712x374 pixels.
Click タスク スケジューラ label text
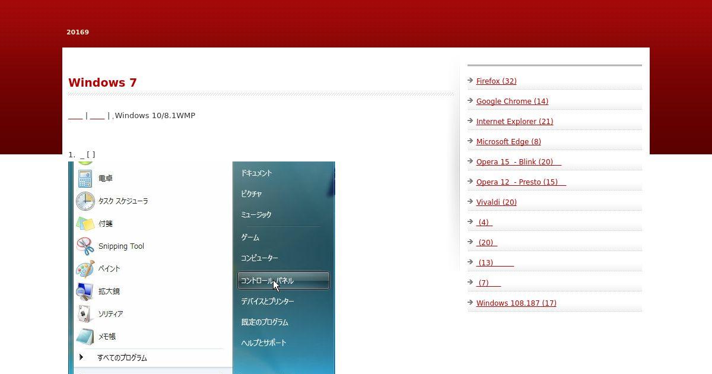click(x=123, y=201)
